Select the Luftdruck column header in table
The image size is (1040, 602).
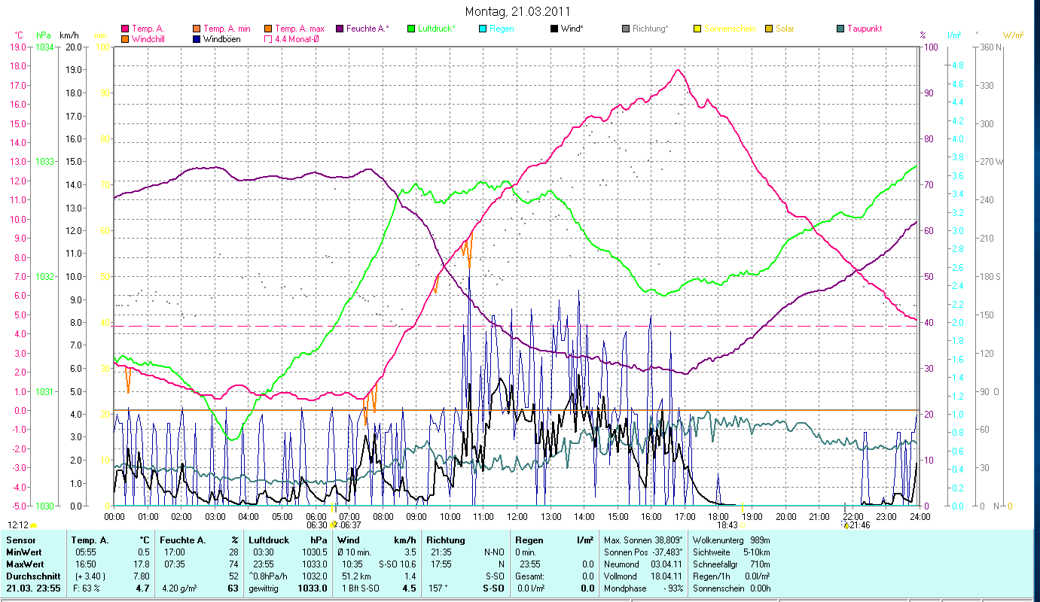point(265,540)
